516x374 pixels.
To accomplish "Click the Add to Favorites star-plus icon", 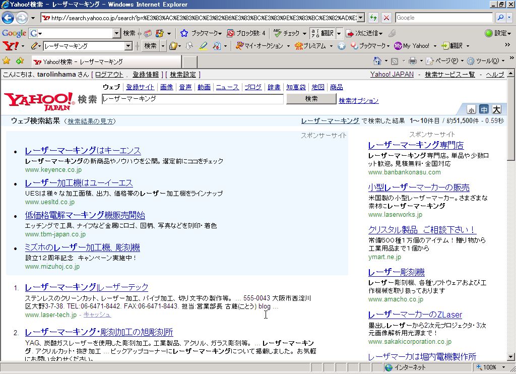I will pyautogui.click(x=20, y=60).
